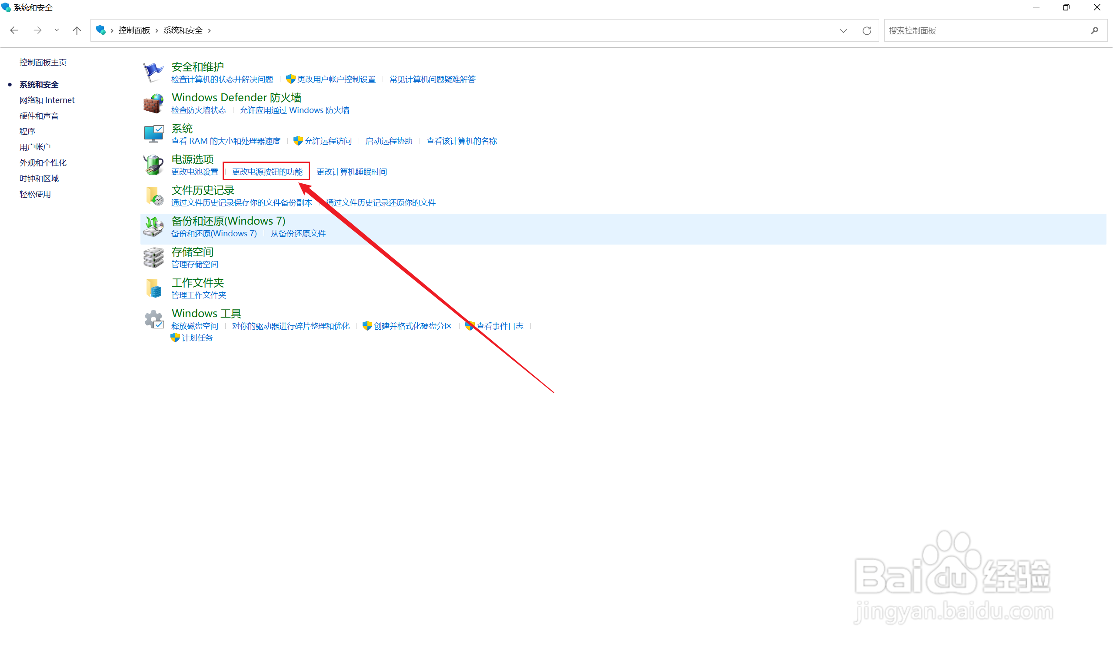Click 通过文件历史记录还原你的文件
The height and width of the screenshot is (649, 1113).
[381, 203]
